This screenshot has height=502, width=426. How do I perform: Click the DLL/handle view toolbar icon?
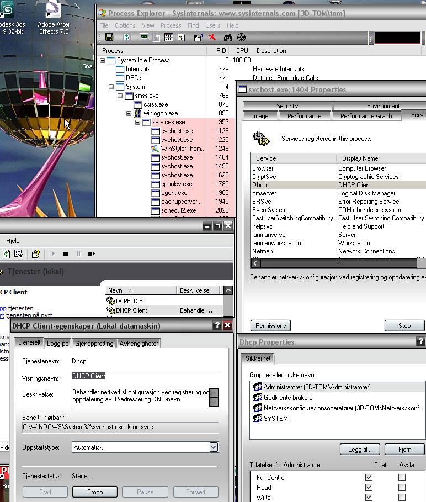tap(182, 38)
